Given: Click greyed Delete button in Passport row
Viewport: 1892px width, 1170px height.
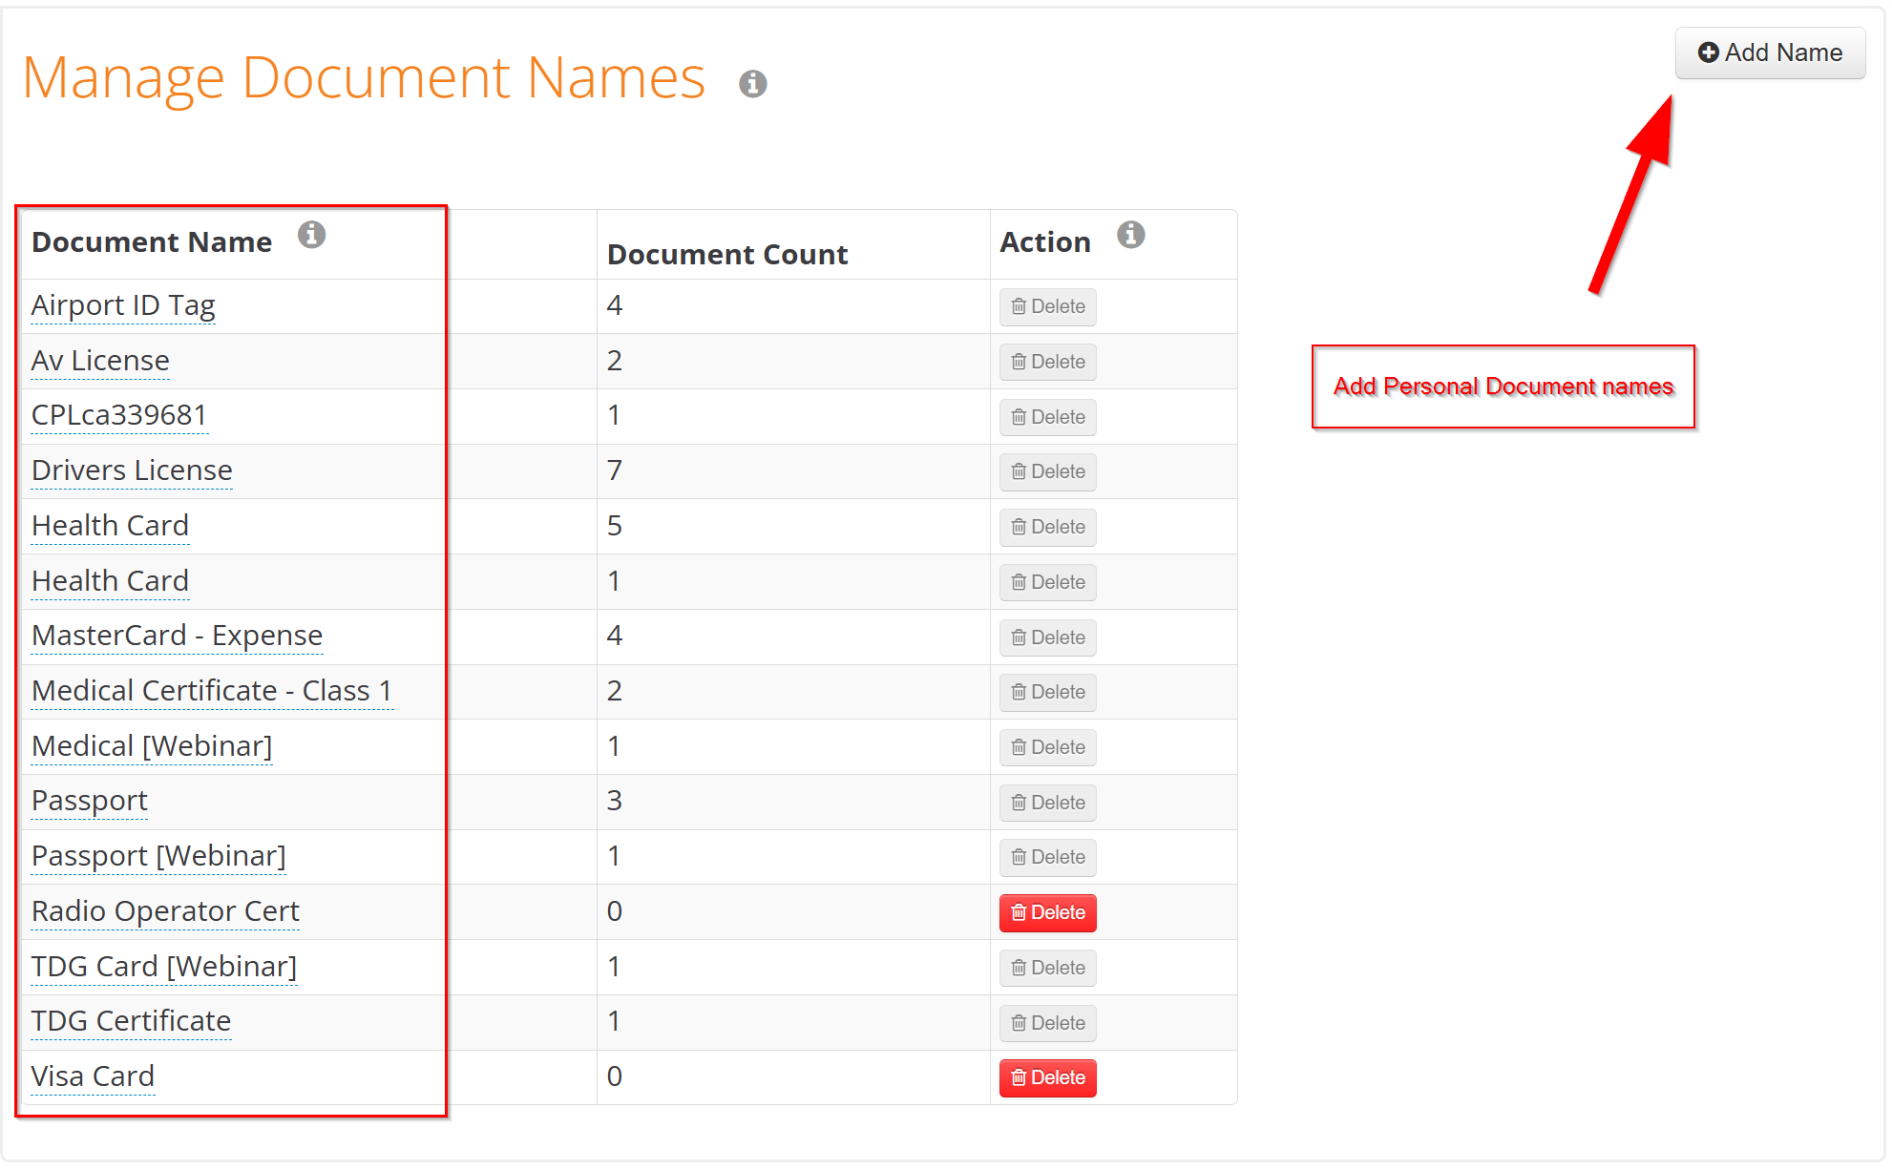Looking at the screenshot, I should [x=1047, y=804].
